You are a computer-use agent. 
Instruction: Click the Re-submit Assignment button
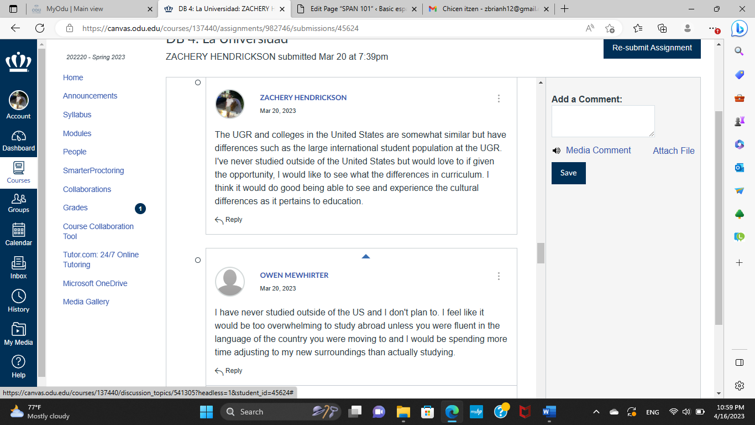click(652, 48)
